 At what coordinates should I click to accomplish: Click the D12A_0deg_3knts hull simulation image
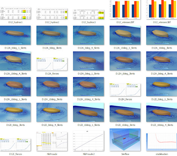coord(52,35)
